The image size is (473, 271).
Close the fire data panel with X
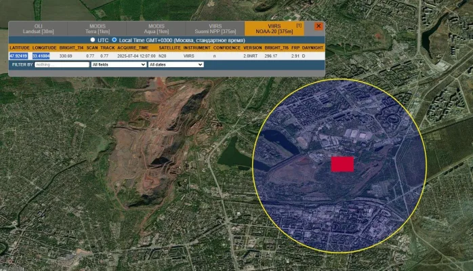[318, 26]
